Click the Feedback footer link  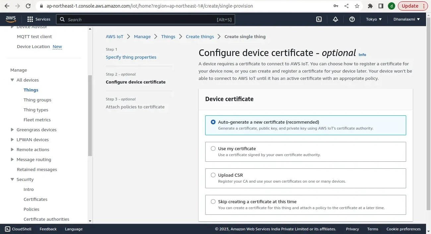click(x=48, y=229)
